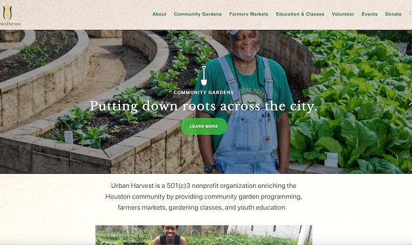Go to Farmers Markets page
This screenshot has height=245, width=412.
[248, 14]
